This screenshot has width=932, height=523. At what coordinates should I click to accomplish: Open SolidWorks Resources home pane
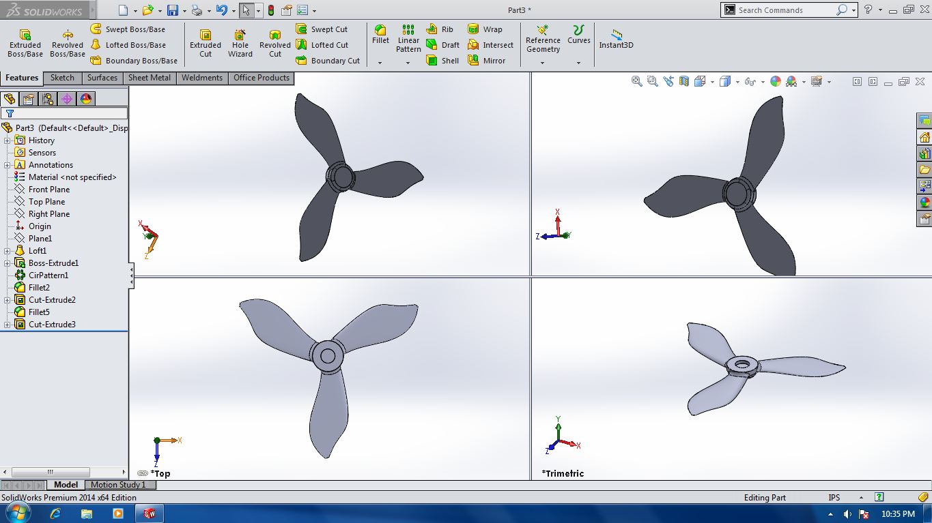(x=924, y=137)
